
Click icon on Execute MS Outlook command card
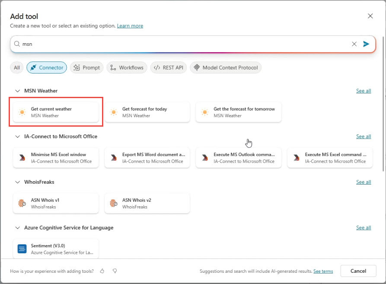pyautogui.click(x=205, y=158)
